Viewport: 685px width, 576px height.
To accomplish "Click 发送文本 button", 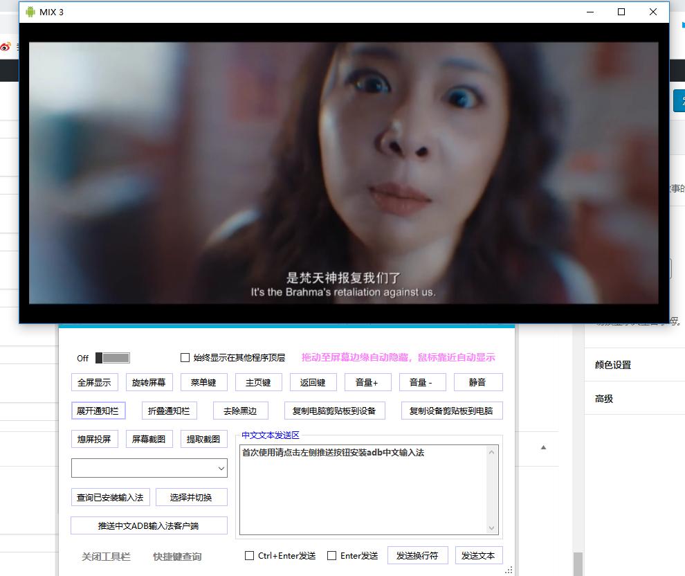I will 478,555.
